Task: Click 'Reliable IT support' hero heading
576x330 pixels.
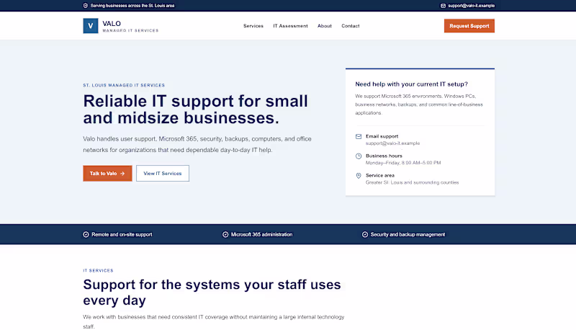Action: 195,110
